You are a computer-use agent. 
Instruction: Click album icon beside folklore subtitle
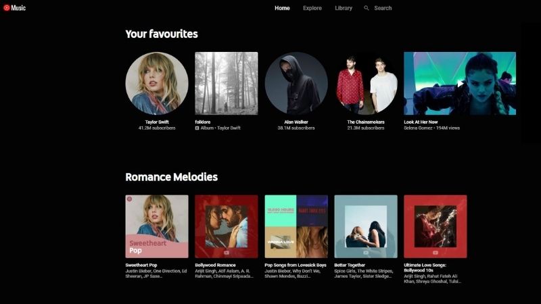click(197, 128)
